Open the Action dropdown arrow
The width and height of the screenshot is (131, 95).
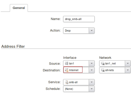[x=92, y=31]
